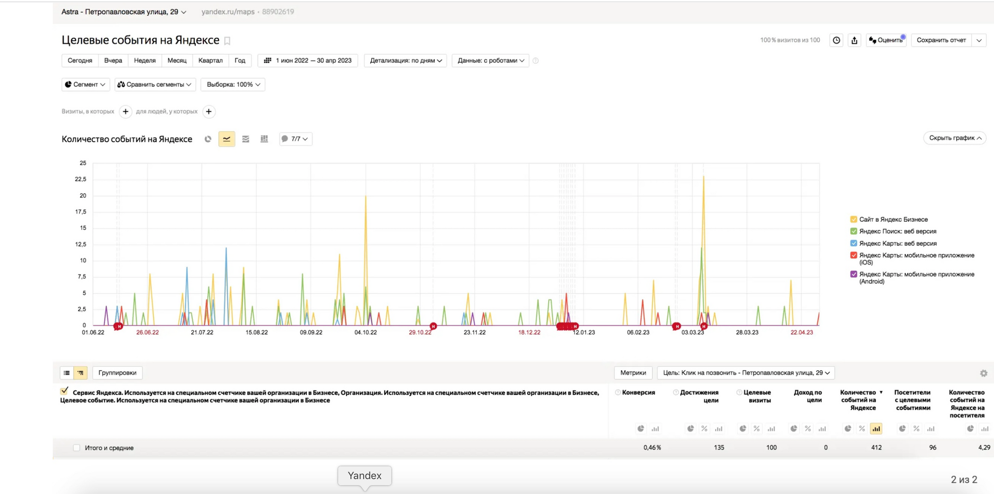Screen dimensions: 994x494
Task: Click the help icon beside Конверсия header
Action: click(x=618, y=392)
